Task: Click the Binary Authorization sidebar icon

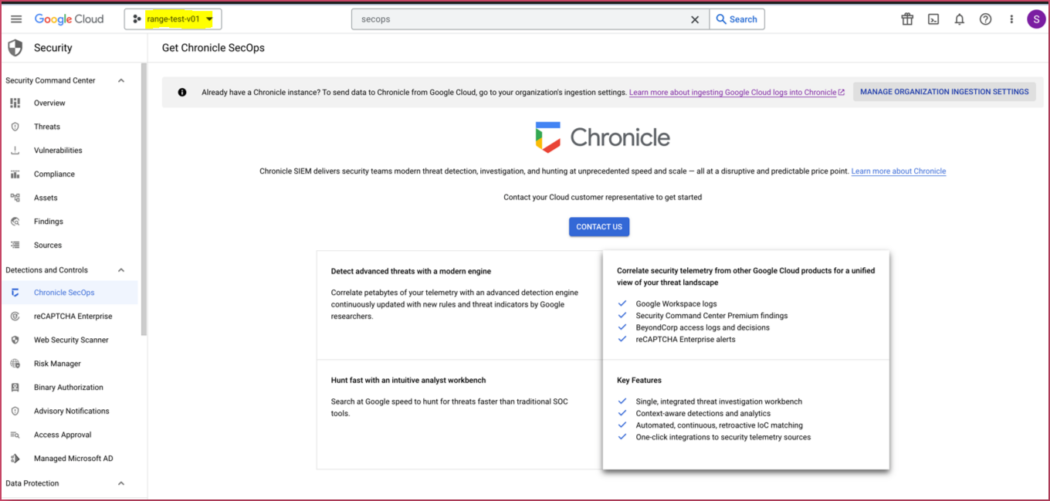Action: [15, 388]
